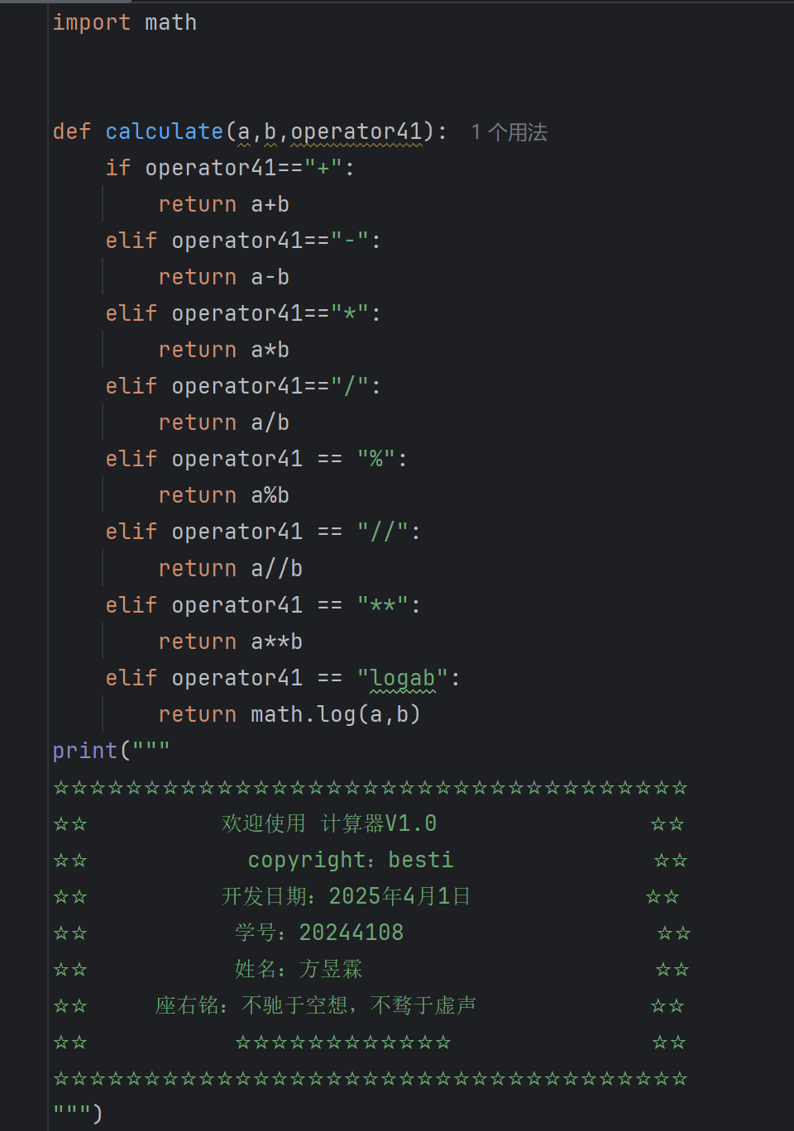The height and width of the screenshot is (1131, 794).
Task: Place cursor on 'return a%b' line
Action: pos(223,495)
